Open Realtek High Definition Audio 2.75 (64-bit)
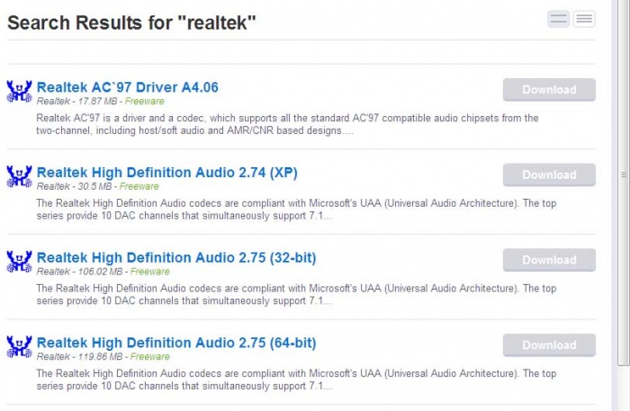This screenshot has height=411, width=630. tap(176, 343)
